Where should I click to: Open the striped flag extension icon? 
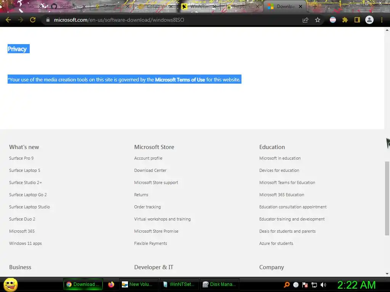point(333,20)
